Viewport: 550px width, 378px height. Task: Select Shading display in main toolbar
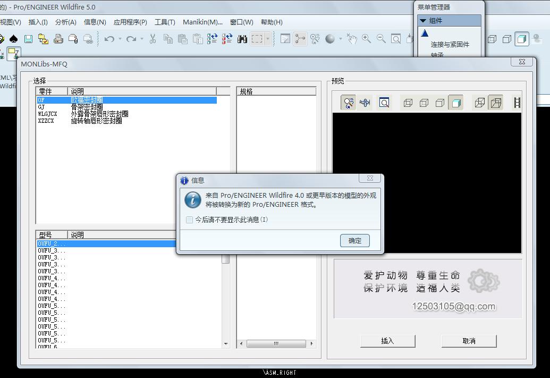[522, 39]
